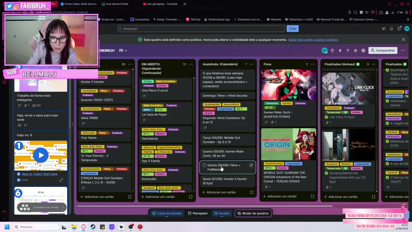Open the Trello notifications bell

[391, 29]
